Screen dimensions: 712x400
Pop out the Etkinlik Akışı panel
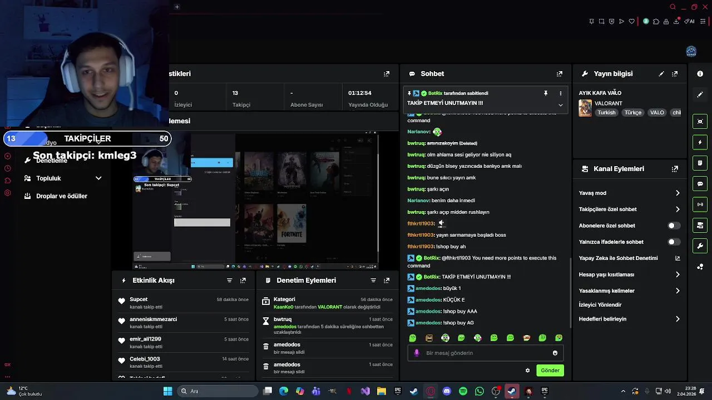(243, 281)
